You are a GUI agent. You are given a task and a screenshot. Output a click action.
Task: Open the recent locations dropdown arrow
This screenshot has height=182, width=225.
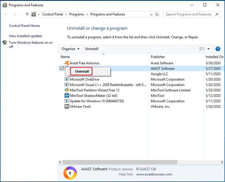point(21,14)
